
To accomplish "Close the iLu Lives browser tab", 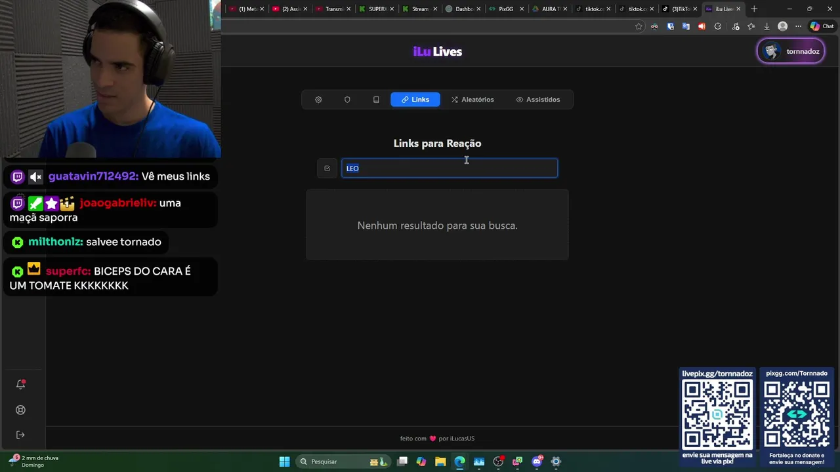I will [738, 9].
